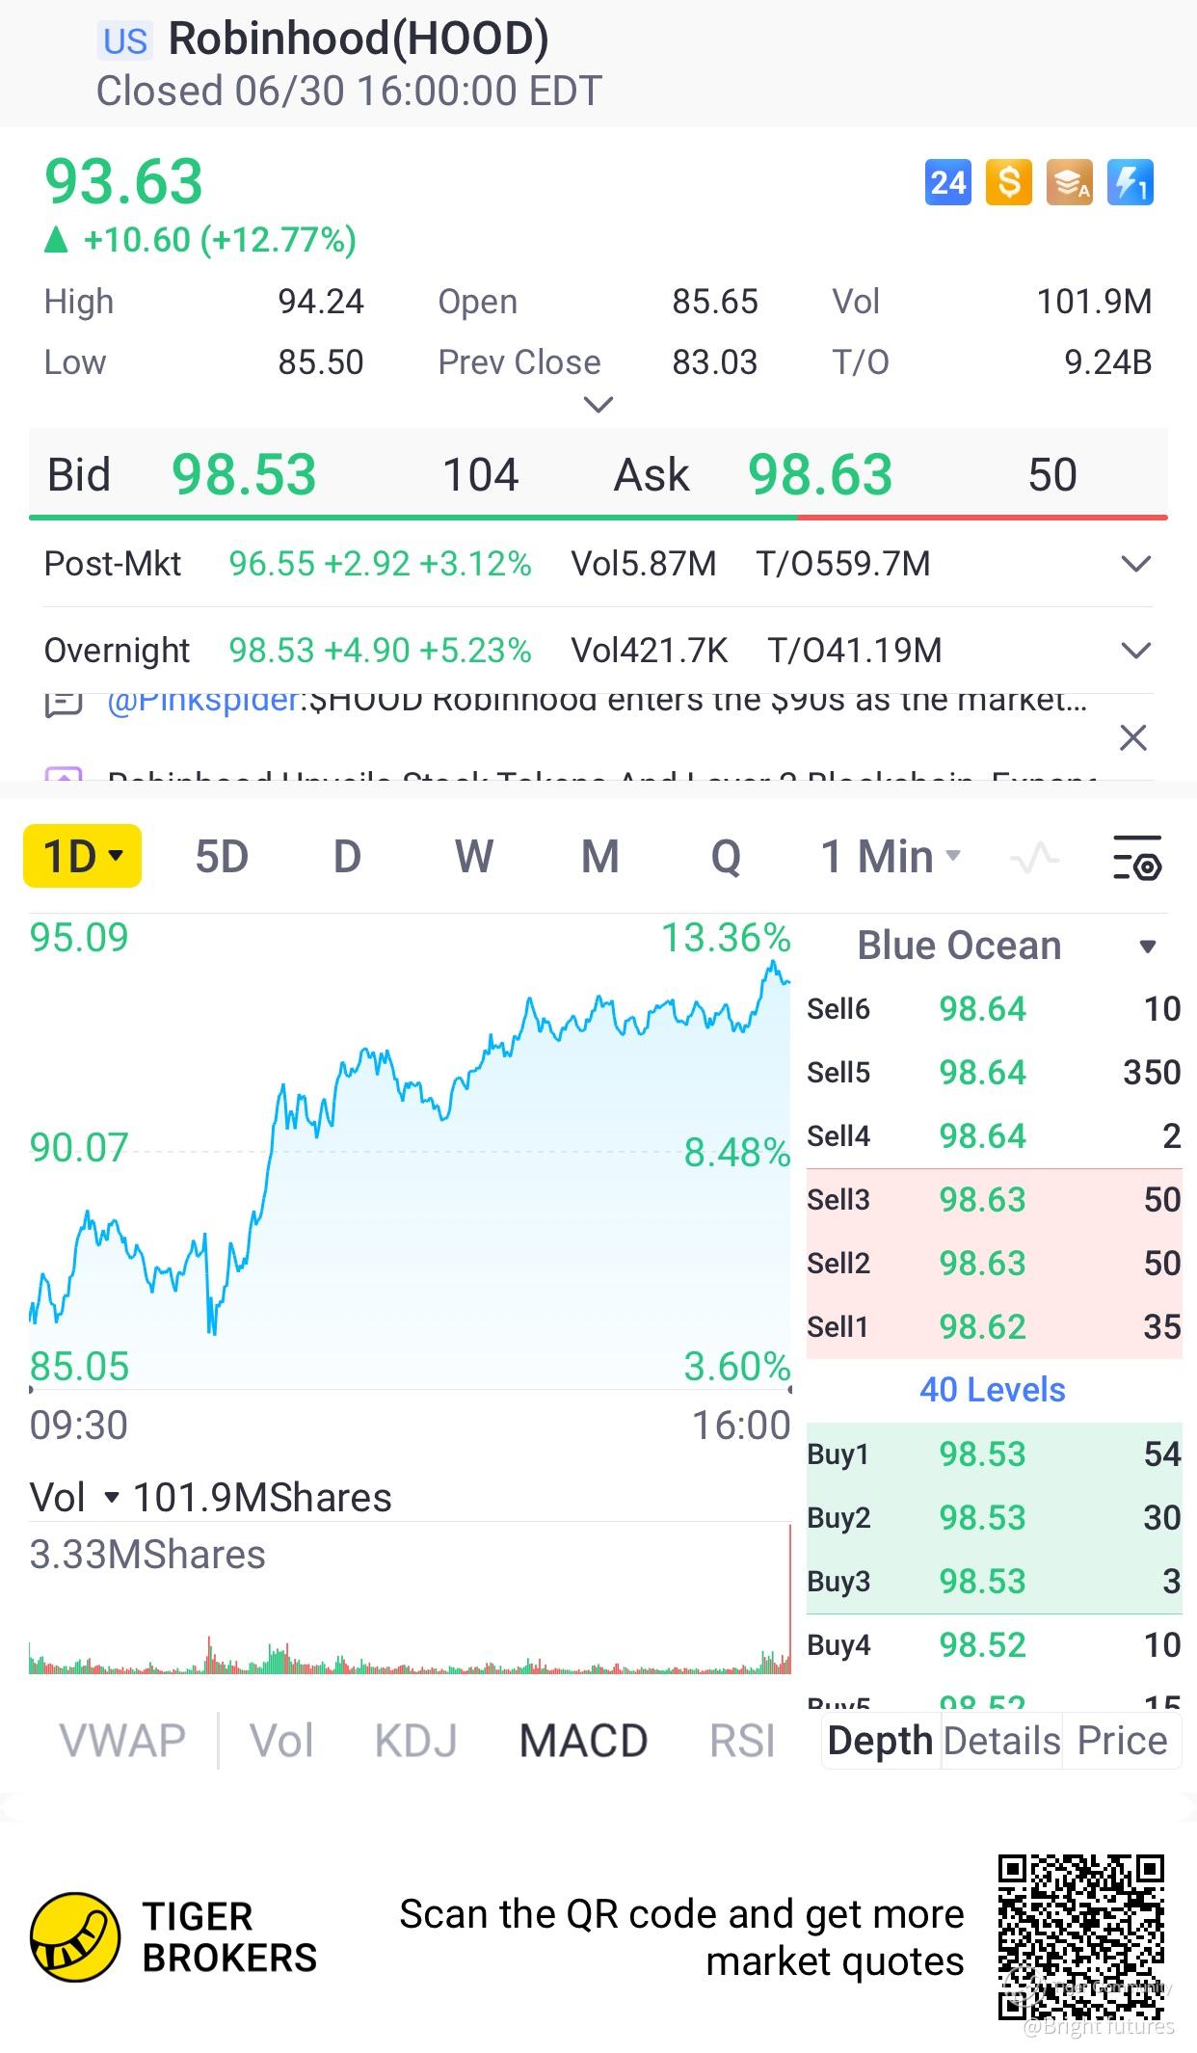Screen dimensions: 1197x2053
Task: Open the 40 Levels link
Action: point(993,1390)
